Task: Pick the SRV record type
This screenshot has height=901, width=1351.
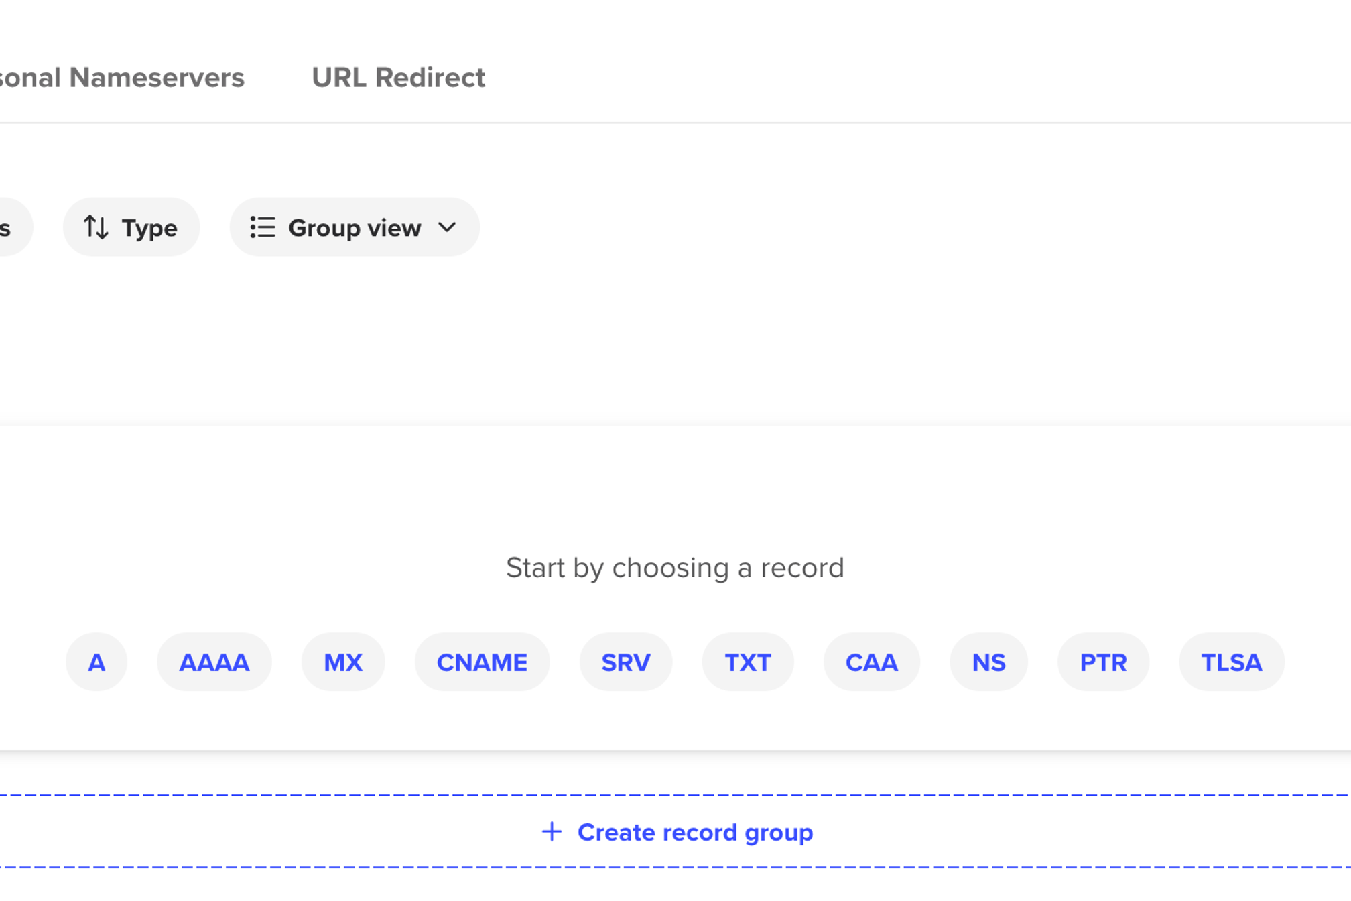Action: pyautogui.click(x=626, y=662)
